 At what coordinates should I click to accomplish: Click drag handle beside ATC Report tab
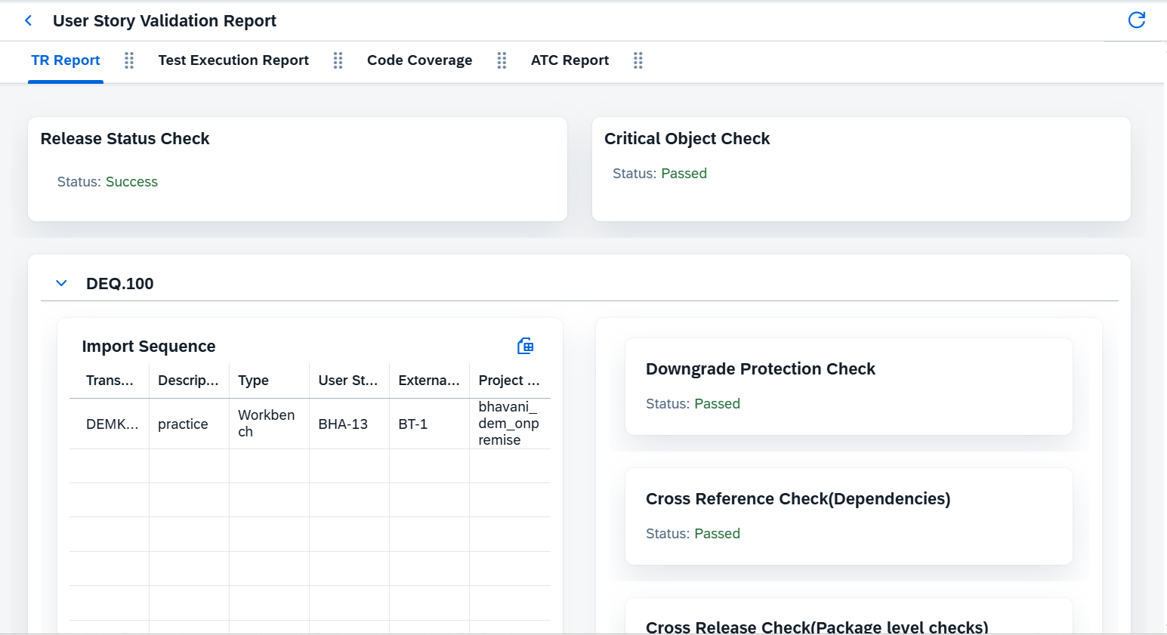[638, 60]
